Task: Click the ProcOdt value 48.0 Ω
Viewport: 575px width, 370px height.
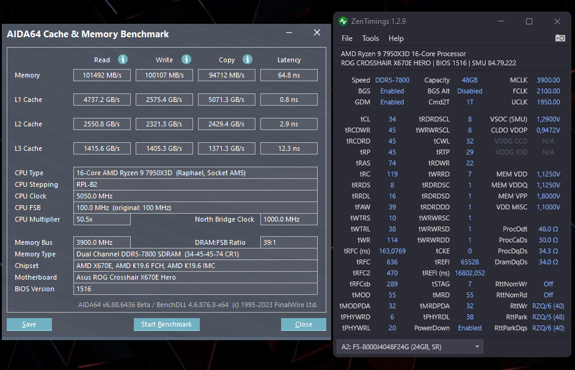Action: [x=548, y=229]
